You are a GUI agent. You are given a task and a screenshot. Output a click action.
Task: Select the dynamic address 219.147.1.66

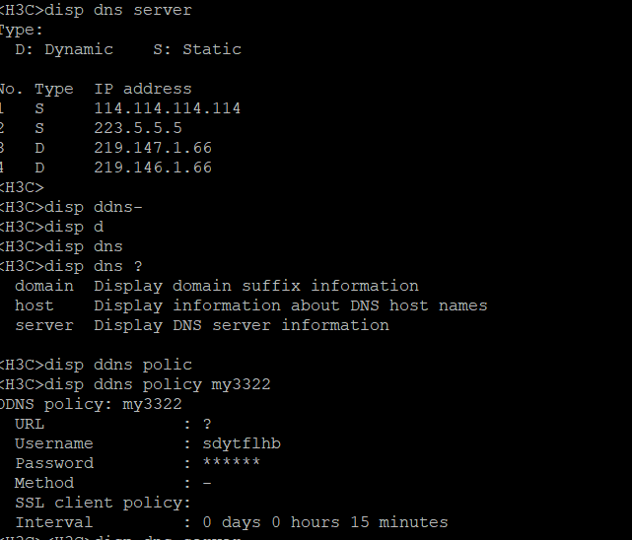click(152, 148)
